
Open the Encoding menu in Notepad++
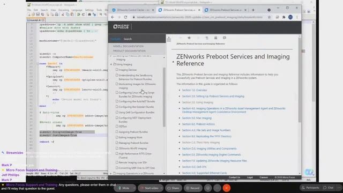point(63,10)
